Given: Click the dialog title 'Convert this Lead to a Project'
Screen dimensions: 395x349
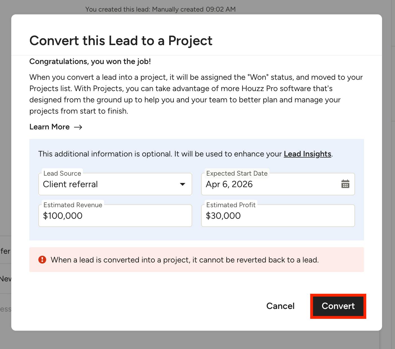Looking at the screenshot, I should (x=121, y=41).
